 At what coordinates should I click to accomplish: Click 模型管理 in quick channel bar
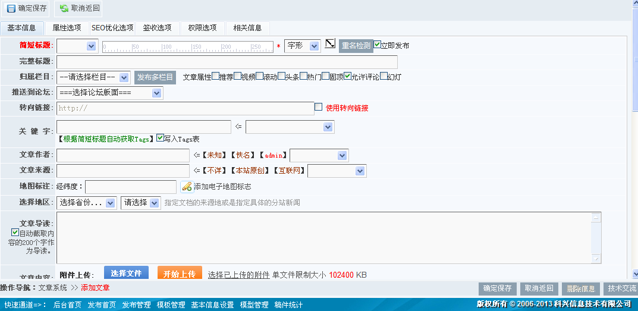tap(254, 304)
